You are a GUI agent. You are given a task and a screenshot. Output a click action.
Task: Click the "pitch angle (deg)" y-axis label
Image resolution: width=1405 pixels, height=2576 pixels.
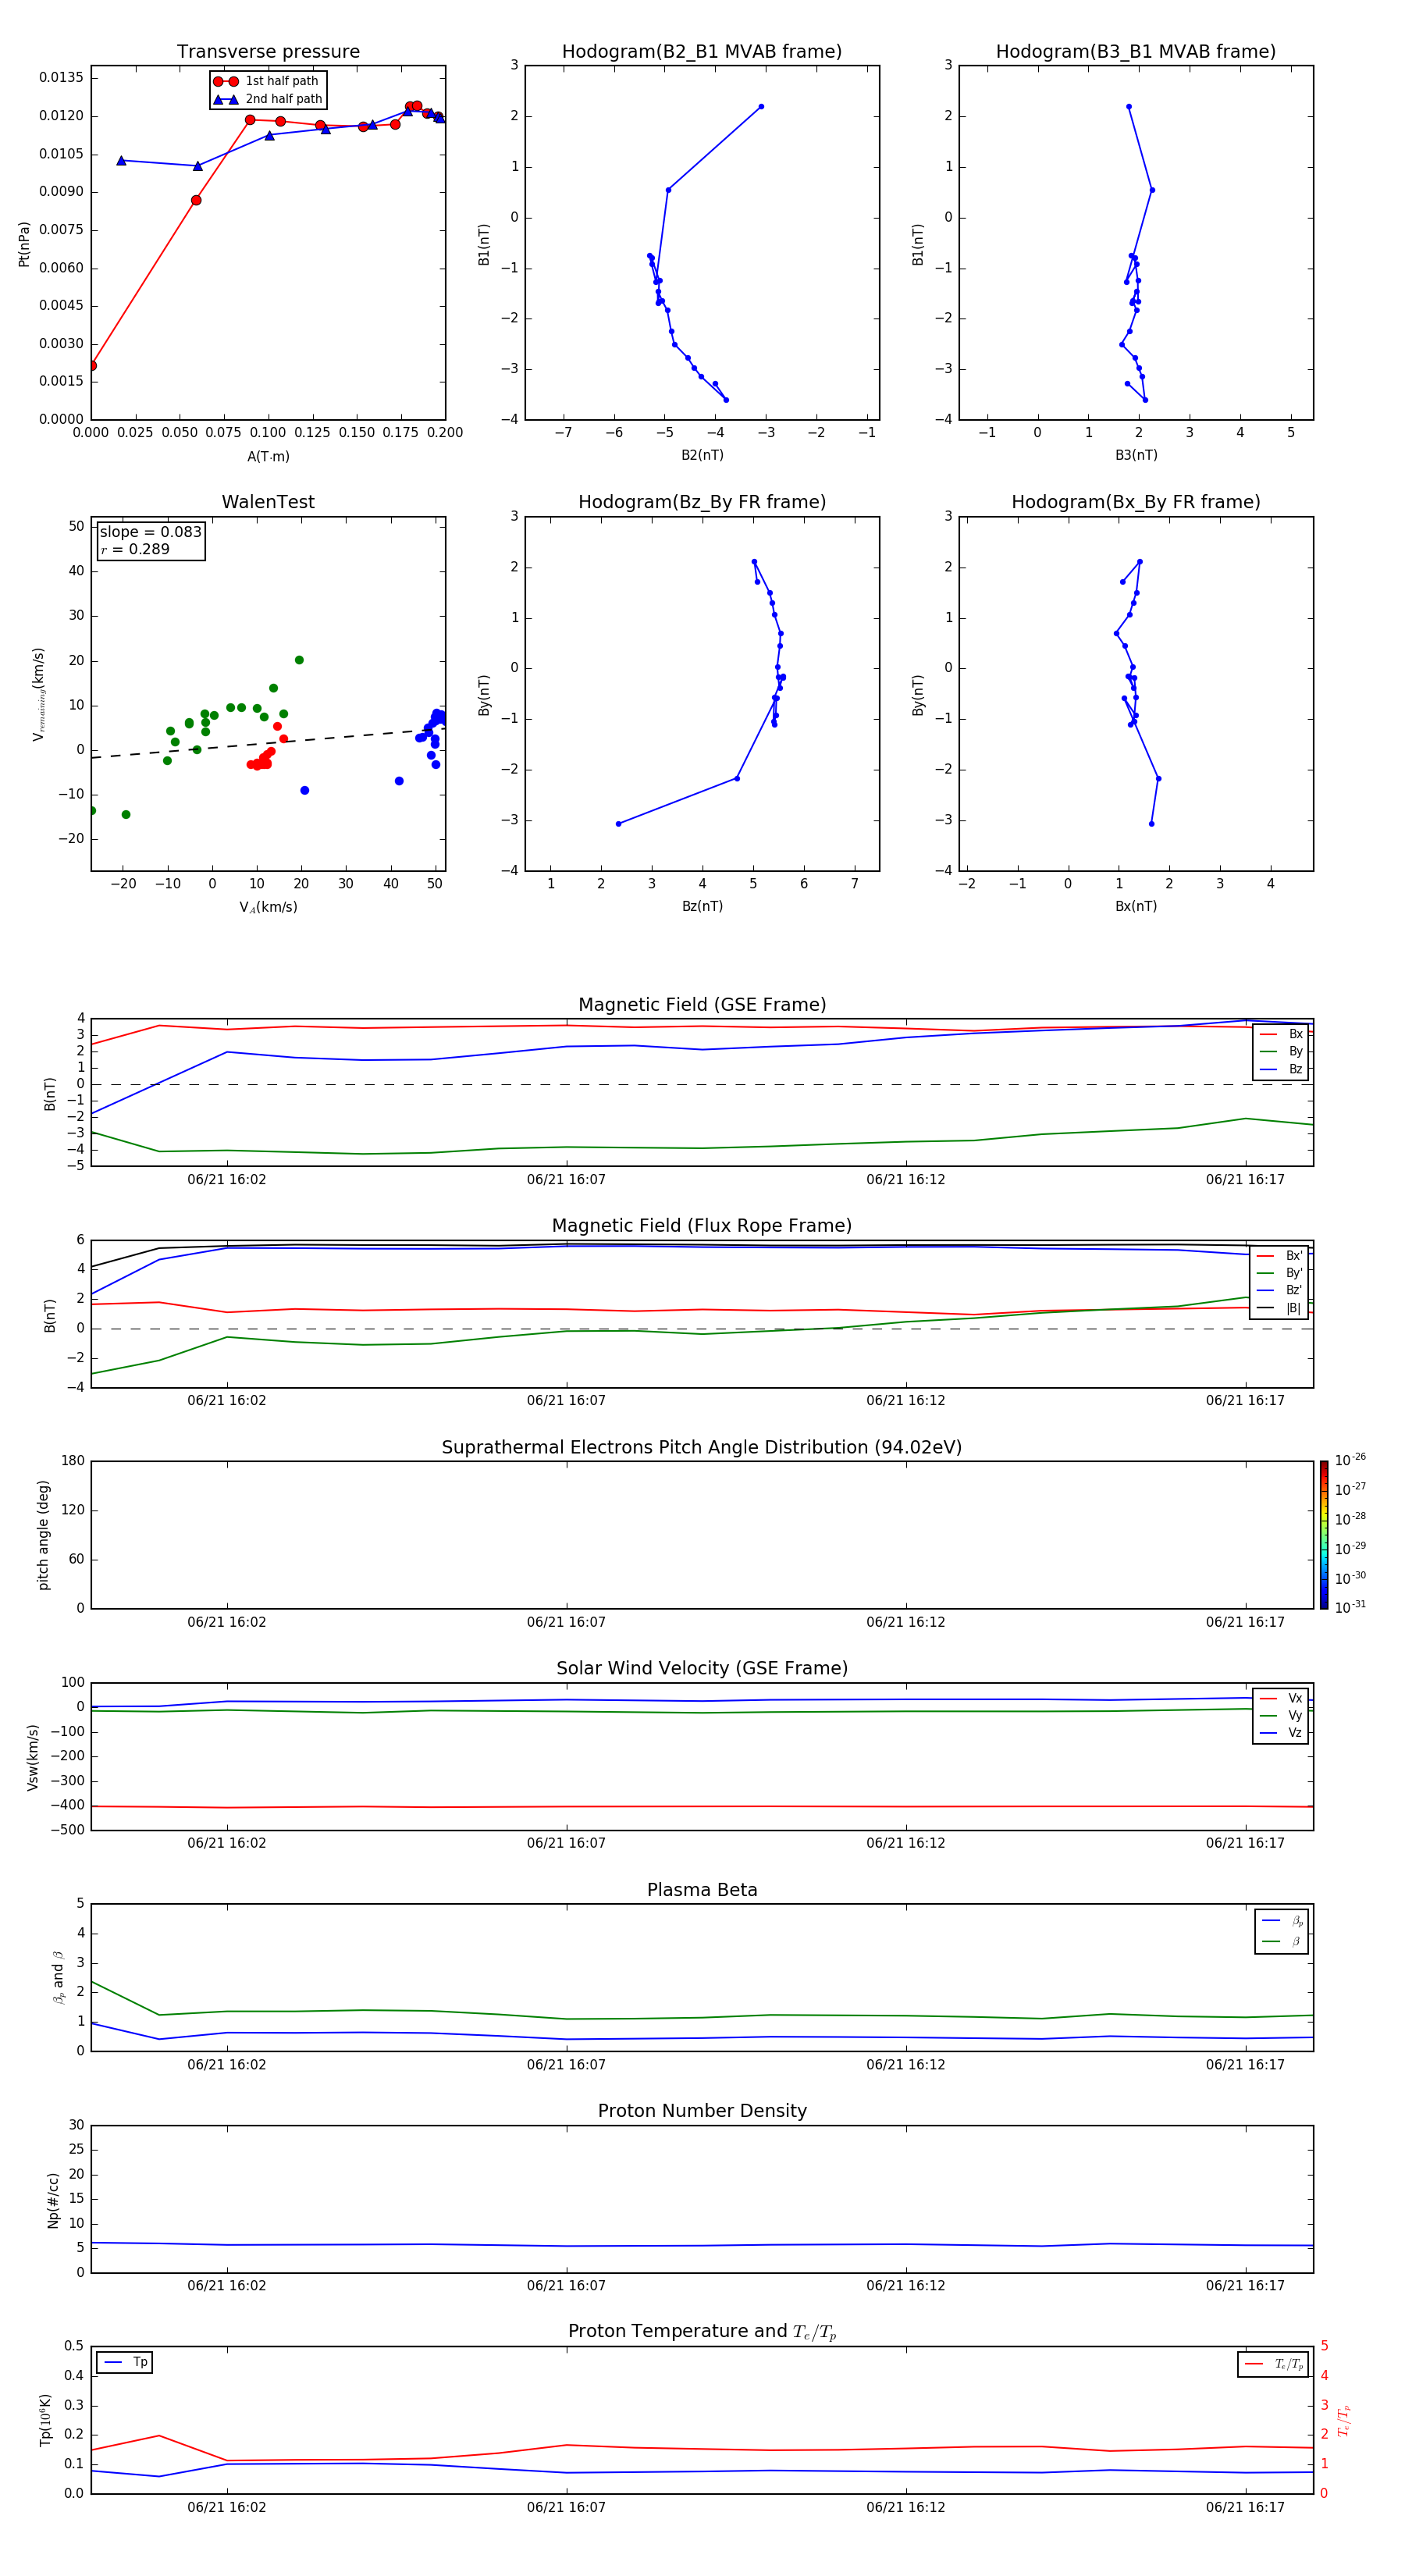pos(43,1535)
